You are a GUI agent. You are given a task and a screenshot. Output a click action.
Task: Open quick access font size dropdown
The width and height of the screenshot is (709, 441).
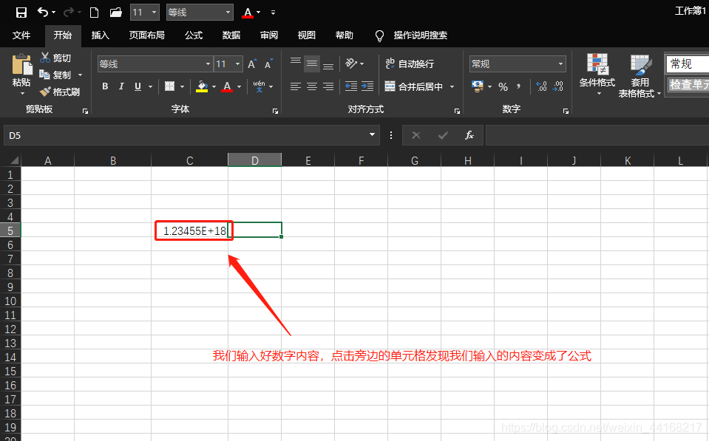point(155,13)
